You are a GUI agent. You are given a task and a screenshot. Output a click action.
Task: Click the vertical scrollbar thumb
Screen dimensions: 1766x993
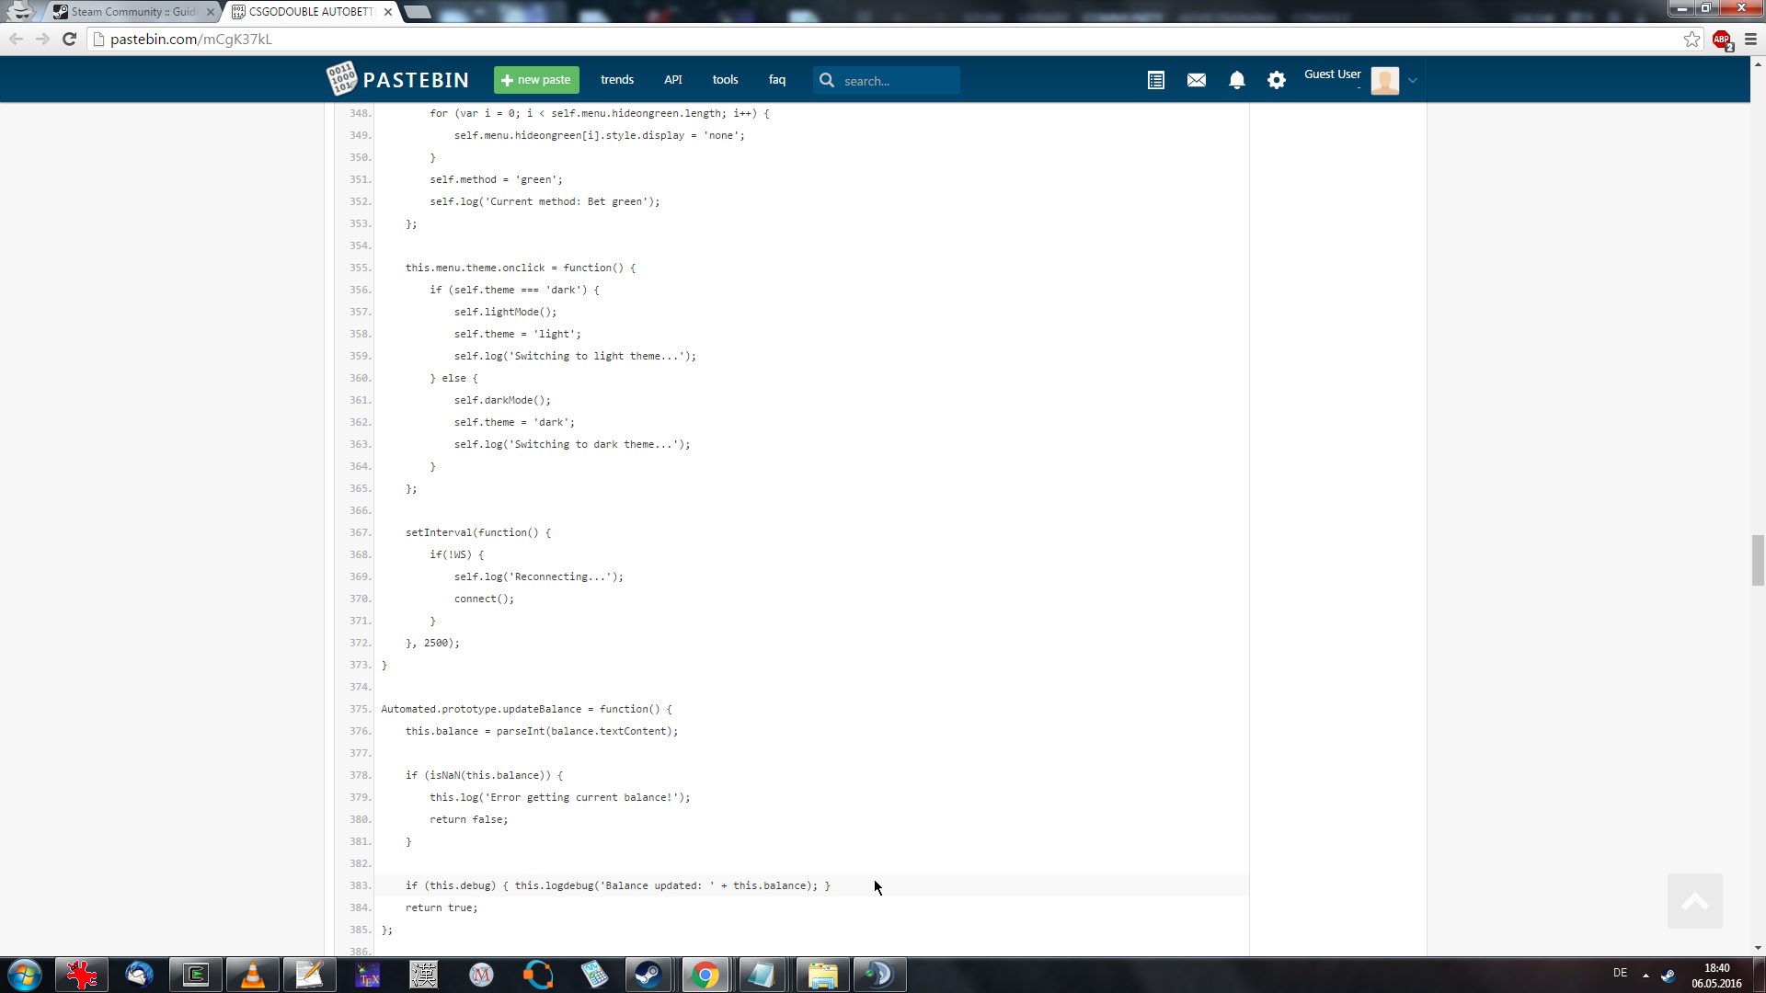(x=1758, y=560)
